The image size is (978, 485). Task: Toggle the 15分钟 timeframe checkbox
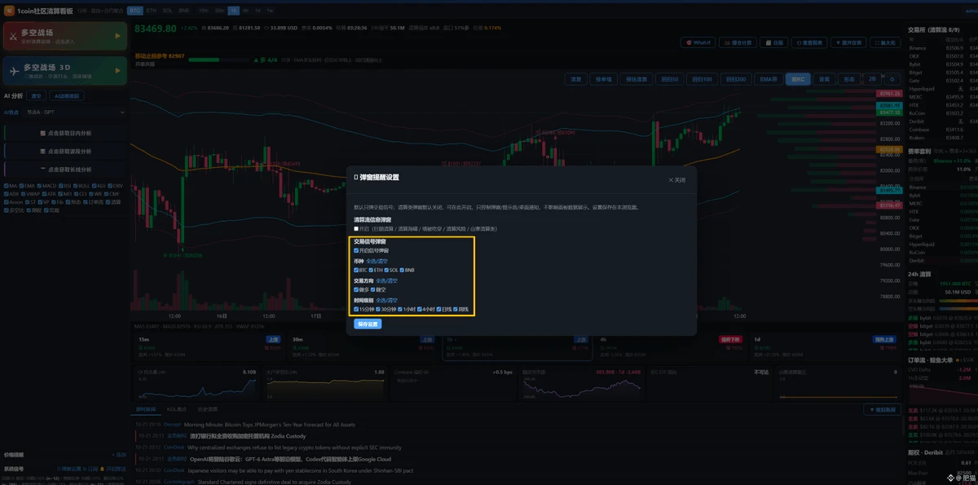356,309
